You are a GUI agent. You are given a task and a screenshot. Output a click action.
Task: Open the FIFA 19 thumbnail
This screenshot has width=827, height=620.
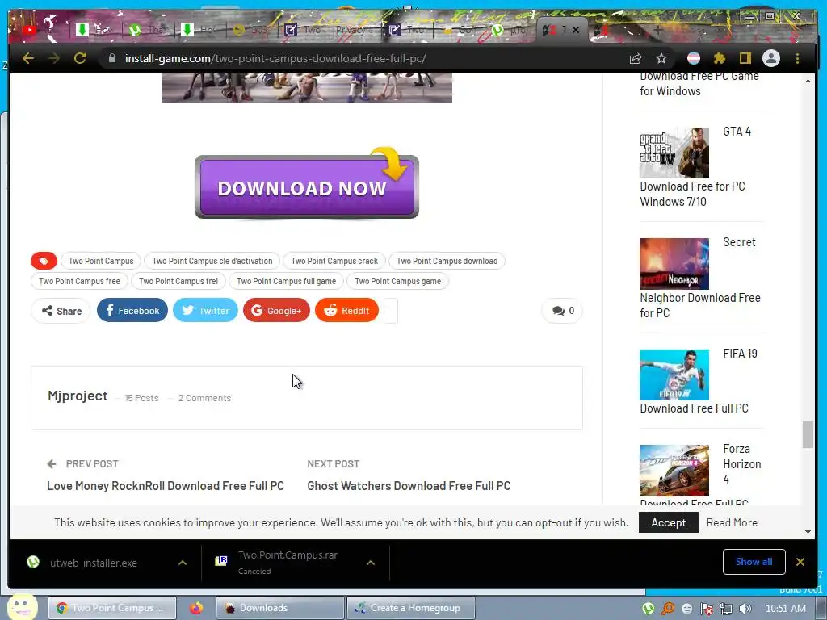coord(674,375)
